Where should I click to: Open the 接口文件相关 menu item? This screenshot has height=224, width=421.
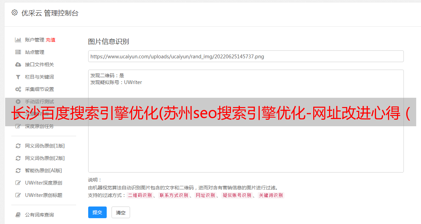39,64
